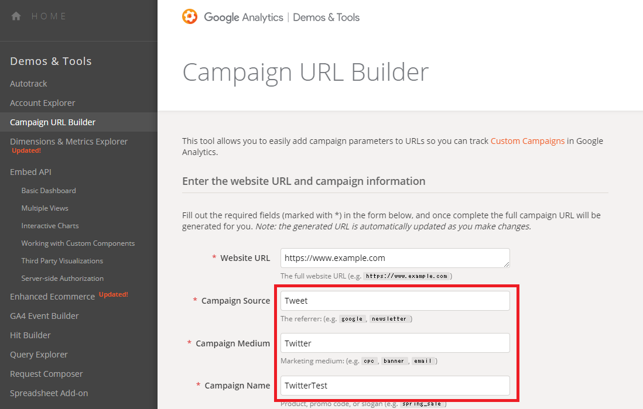
Task: Open Account Explorer in the sidebar
Action: coord(43,103)
